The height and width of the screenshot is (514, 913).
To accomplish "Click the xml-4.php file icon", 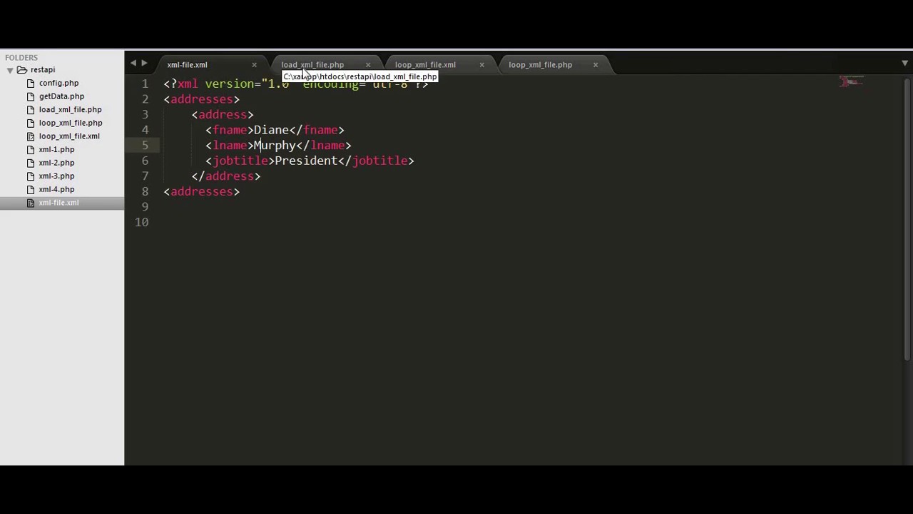I will point(31,189).
